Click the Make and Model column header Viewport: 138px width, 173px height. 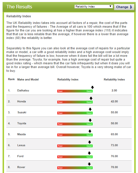[28, 80]
